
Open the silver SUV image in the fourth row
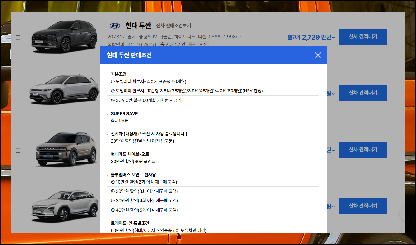(65, 206)
